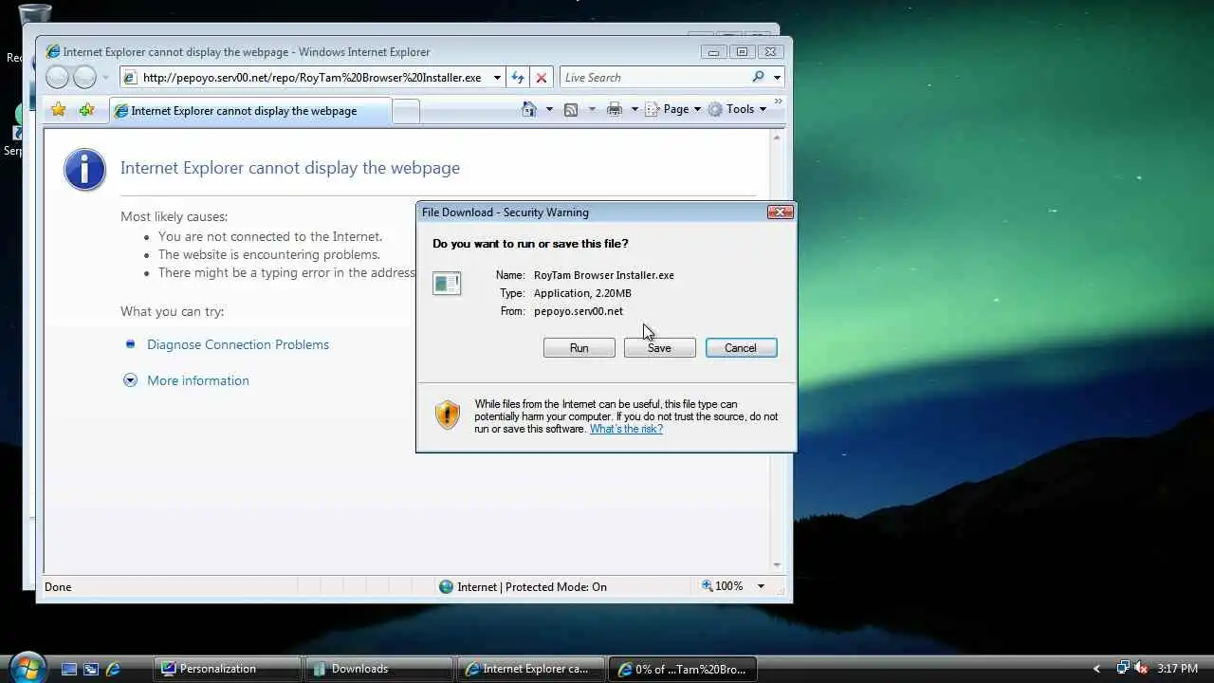Viewport: 1214px width, 683px height.
Task: Click the search magnifier icon
Action: click(758, 78)
